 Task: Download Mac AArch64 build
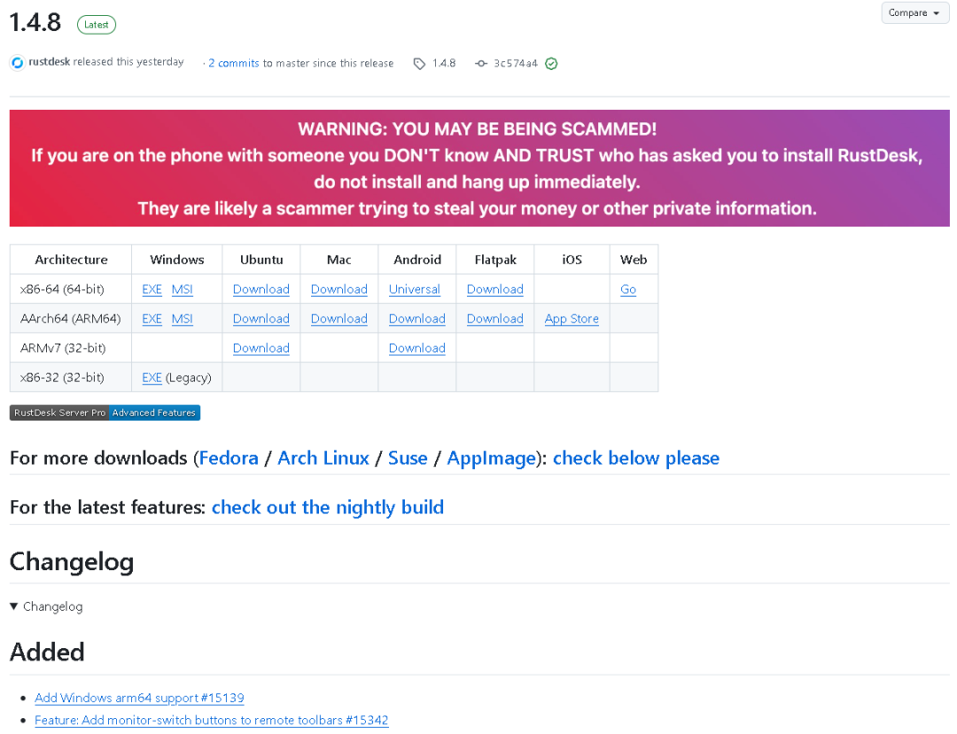[x=339, y=319]
